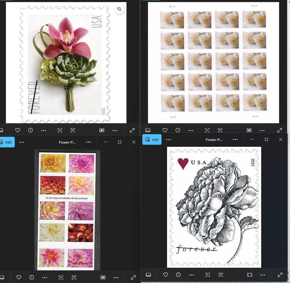This screenshot has width=290, height=283.
Task: Select the text extraction icon below the peony stamp
Action: [x=220, y=275]
